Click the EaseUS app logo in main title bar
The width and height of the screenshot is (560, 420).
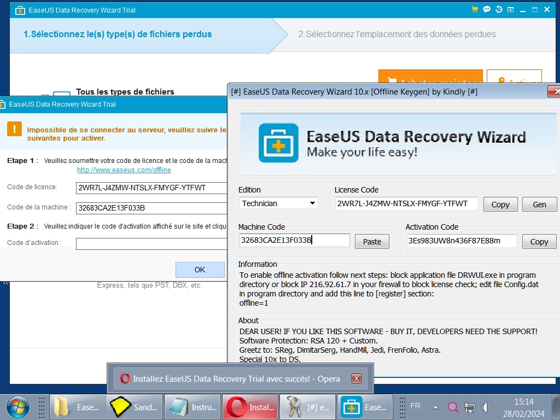(20, 10)
